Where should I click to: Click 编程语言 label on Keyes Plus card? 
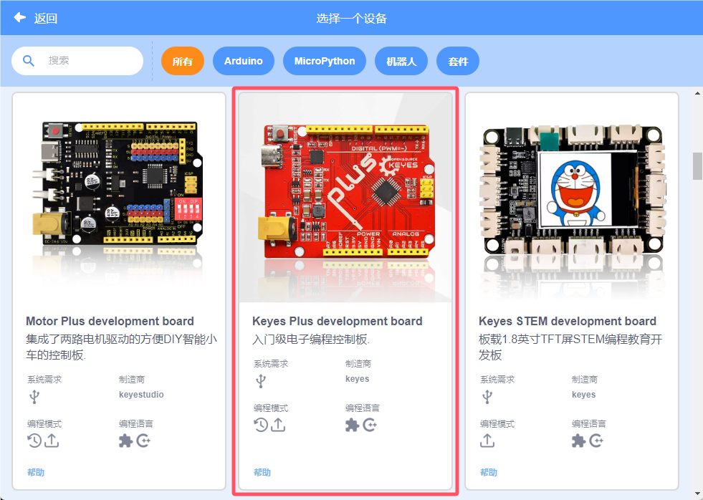363,408
